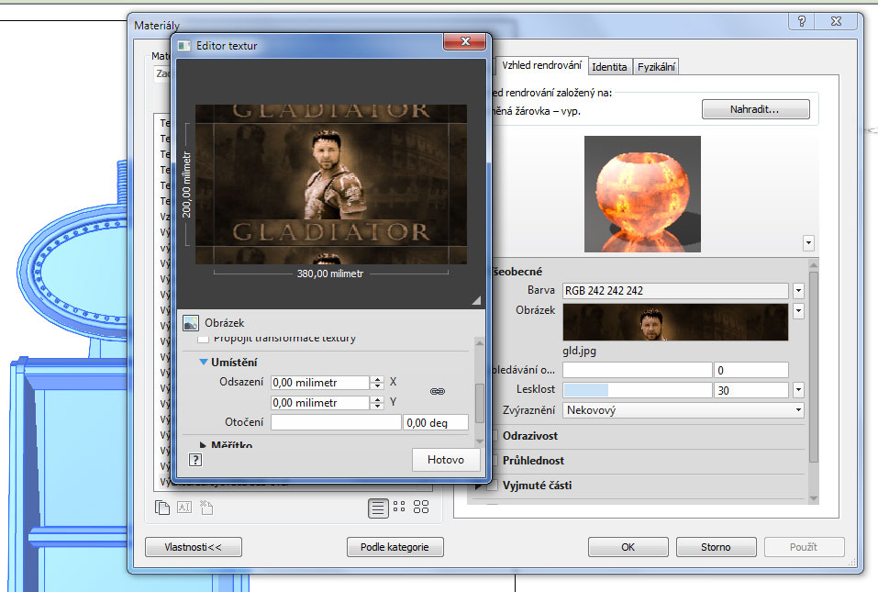Screen dimensions: 878x592
Task: Open the dropdown arrow next to Barva
Action: tap(798, 291)
